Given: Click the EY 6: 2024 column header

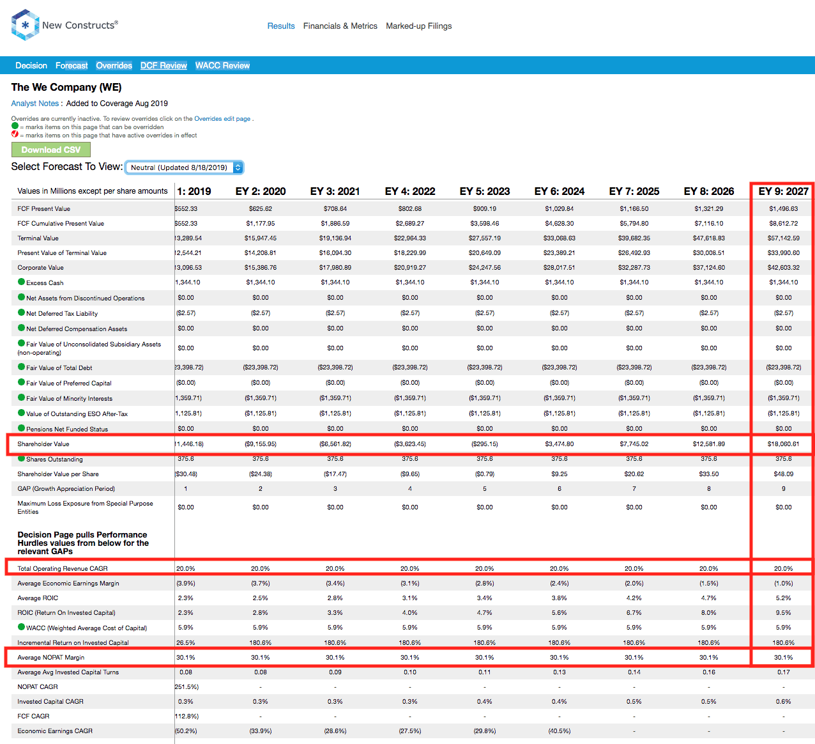Looking at the screenshot, I should (x=560, y=191).
